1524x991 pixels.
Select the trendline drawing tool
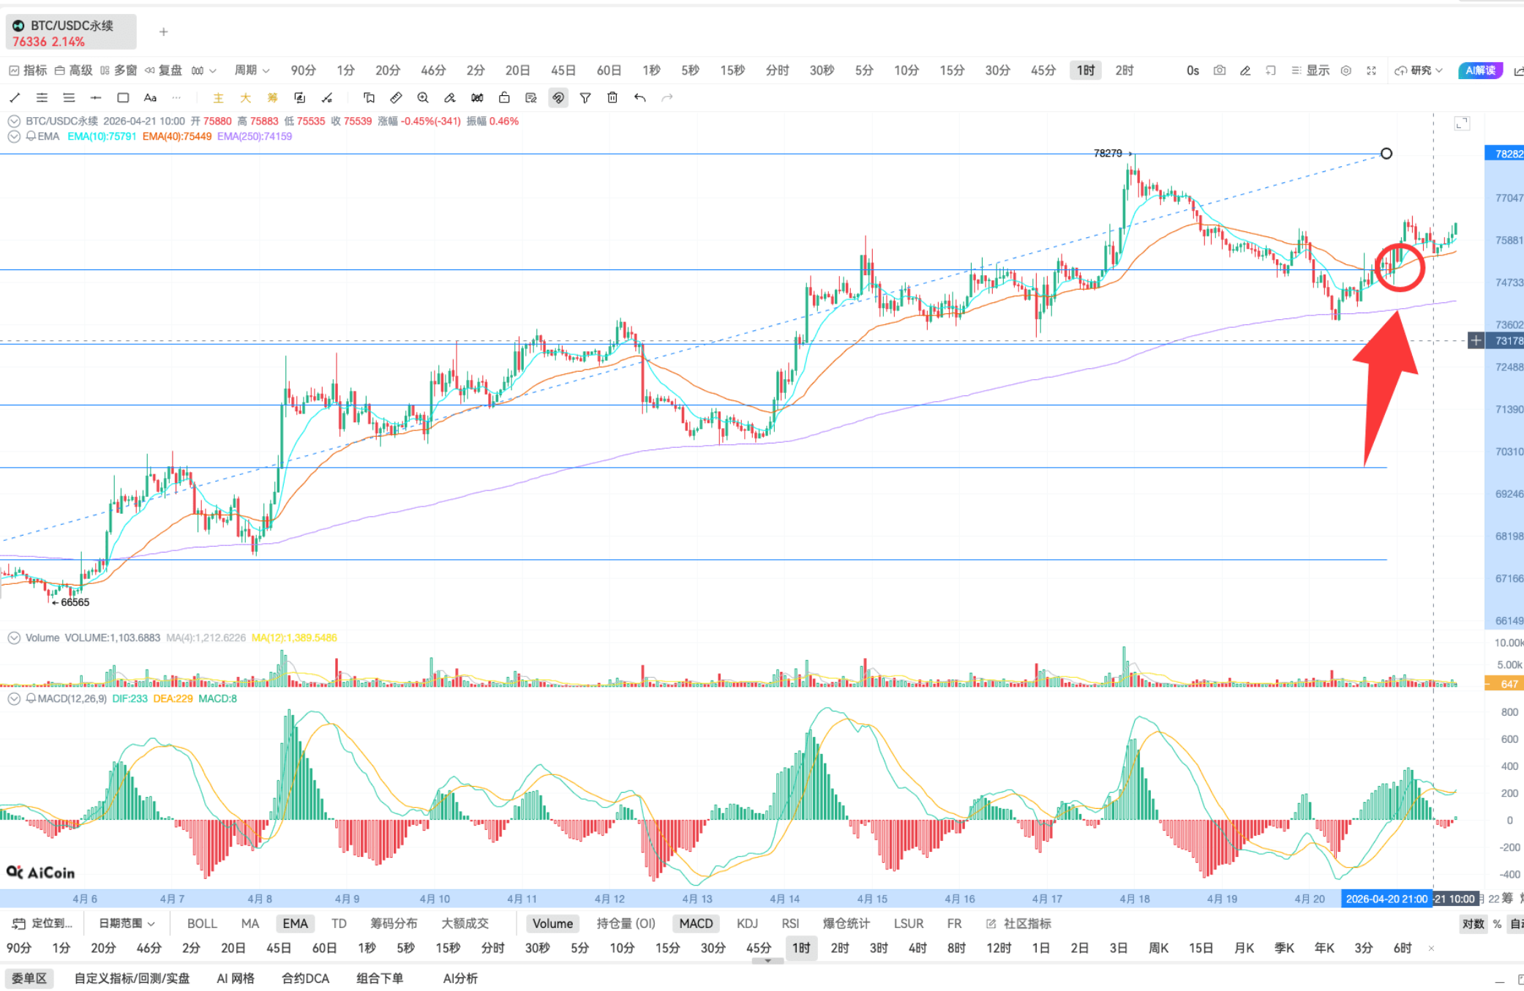pos(15,97)
